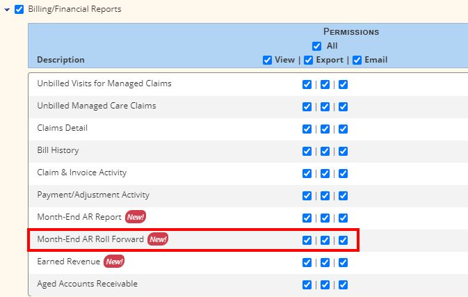
Task: Uncheck Email for Month-End AR Roll Forward
Action: [x=344, y=240]
